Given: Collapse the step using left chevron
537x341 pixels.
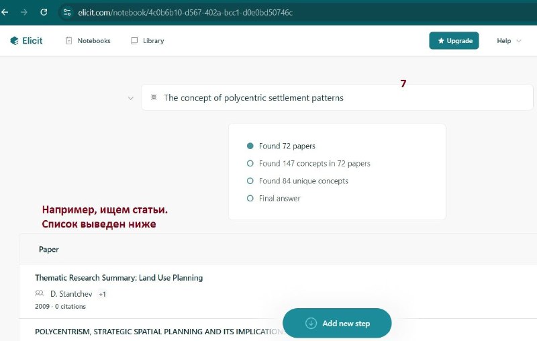Looking at the screenshot, I should (130, 98).
